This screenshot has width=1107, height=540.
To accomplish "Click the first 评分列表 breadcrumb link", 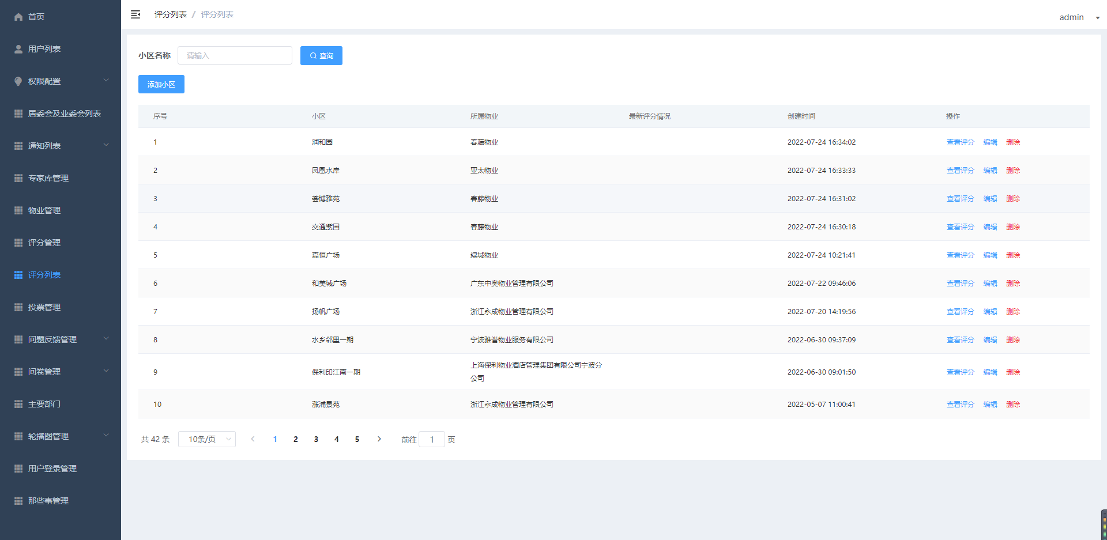I will (x=171, y=14).
